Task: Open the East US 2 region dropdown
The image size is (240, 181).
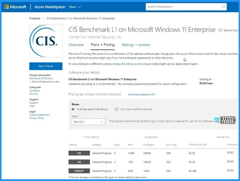Action: tap(88, 122)
